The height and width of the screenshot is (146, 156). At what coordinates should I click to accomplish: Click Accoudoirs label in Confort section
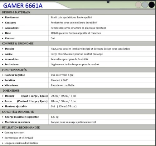(12, 59)
